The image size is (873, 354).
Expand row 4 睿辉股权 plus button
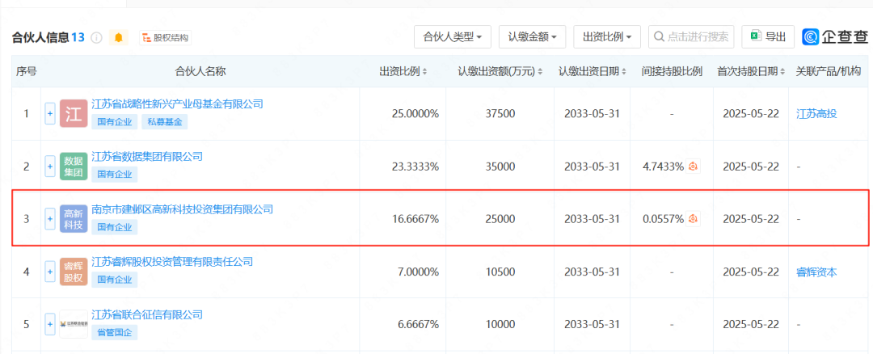point(49,272)
